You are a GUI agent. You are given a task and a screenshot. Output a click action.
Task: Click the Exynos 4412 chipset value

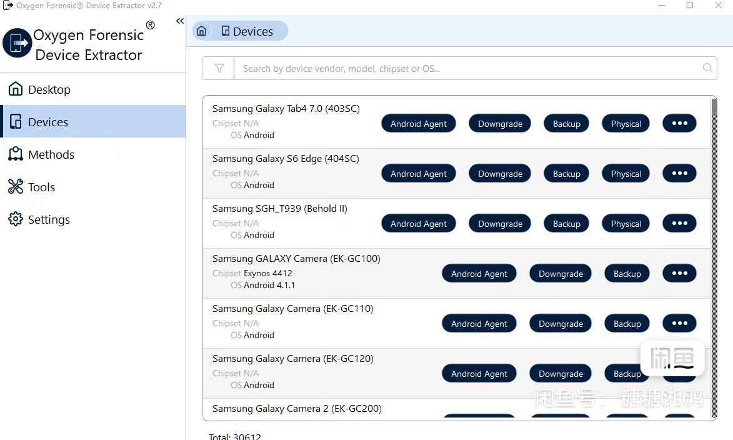[268, 273]
